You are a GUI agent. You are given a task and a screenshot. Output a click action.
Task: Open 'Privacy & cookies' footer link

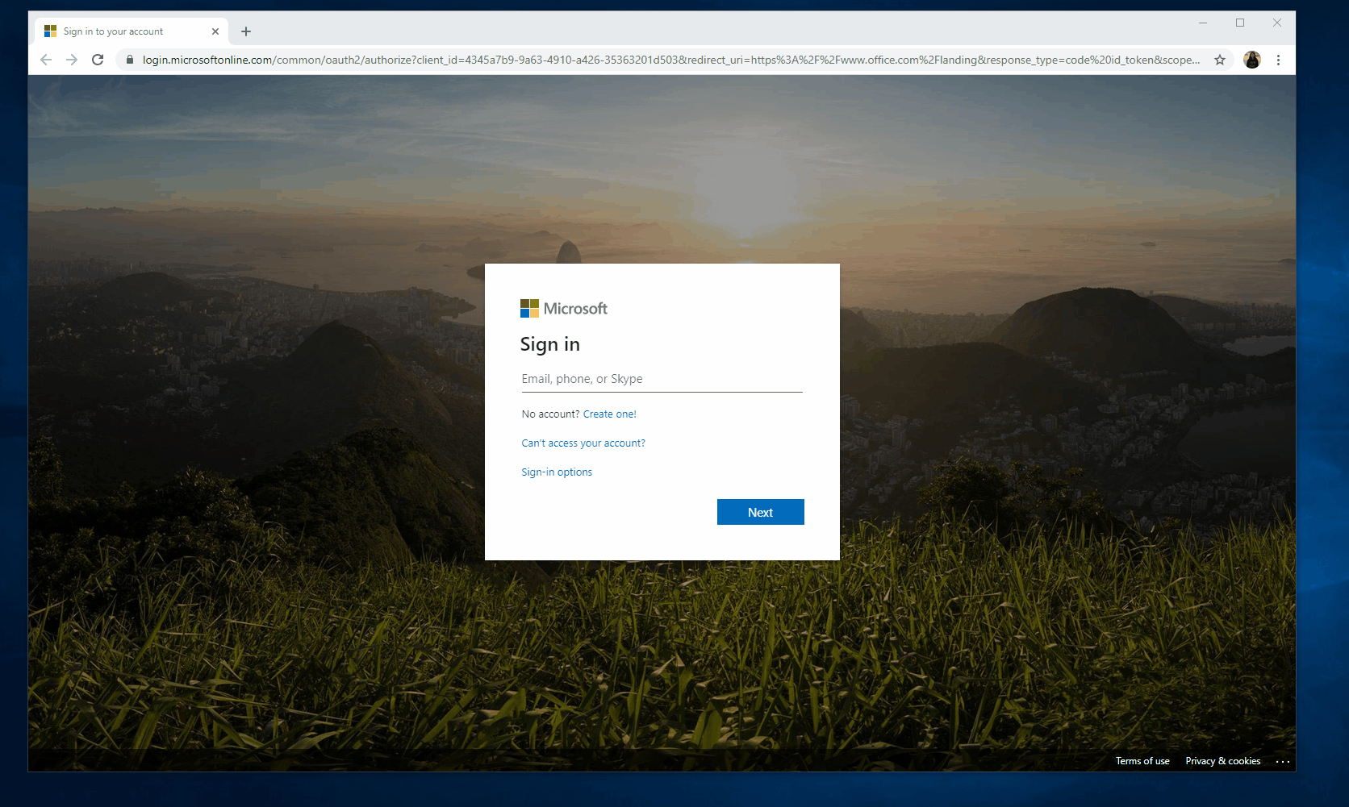[1222, 761]
